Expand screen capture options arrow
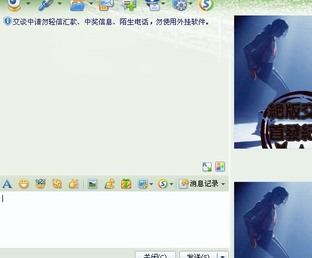 click(x=151, y=184)
